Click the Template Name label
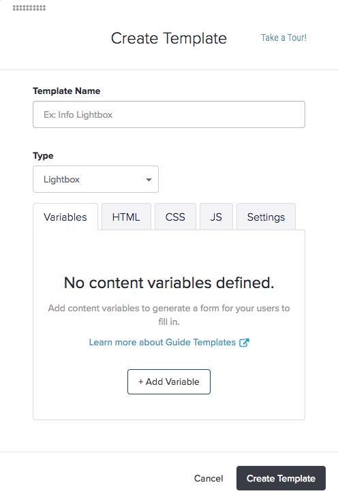Screen dimensions: 338x502 pos(66,91)
